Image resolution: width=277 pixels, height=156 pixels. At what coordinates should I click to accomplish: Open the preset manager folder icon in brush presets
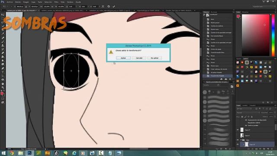232,87
